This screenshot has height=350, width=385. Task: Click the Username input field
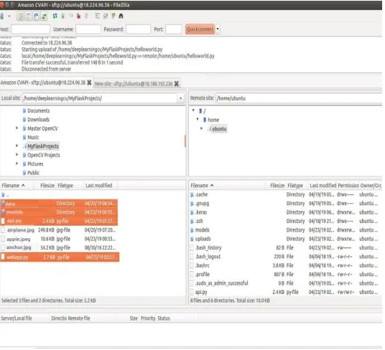88,29
